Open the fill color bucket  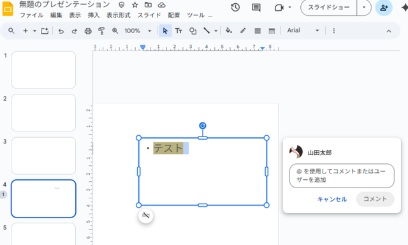click(x=229, y=31)
